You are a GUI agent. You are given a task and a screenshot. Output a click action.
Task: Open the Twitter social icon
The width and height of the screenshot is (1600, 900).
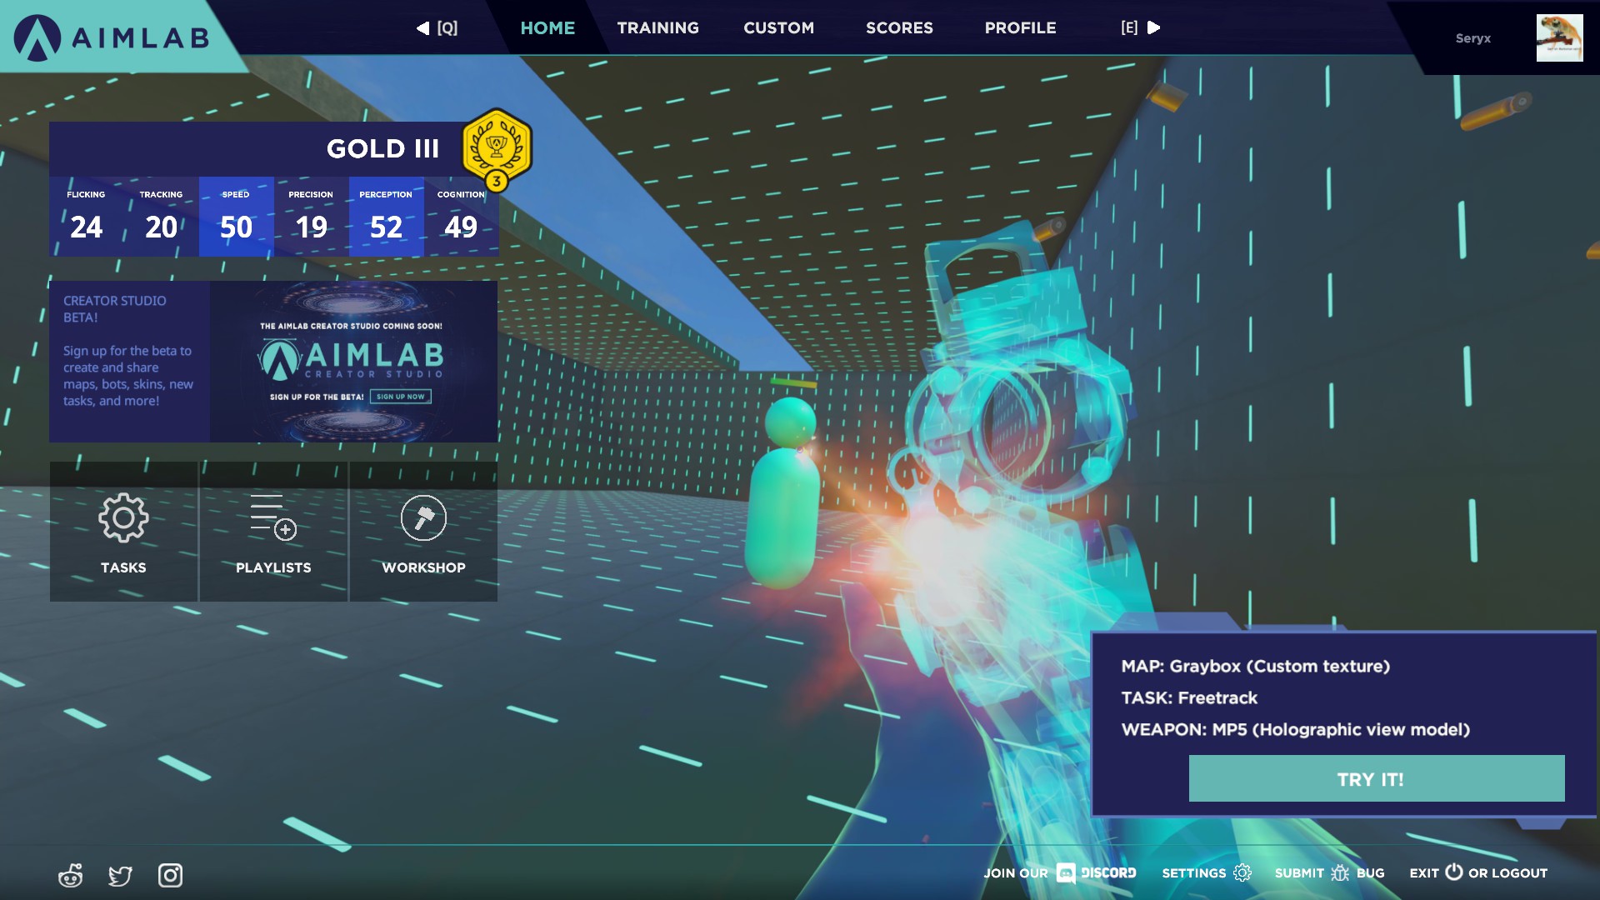click(121, 876)
